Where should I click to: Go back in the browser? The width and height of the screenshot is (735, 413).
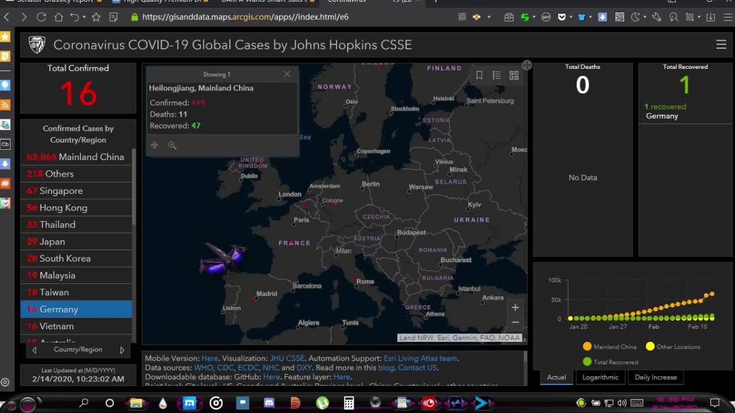point(7,17)
